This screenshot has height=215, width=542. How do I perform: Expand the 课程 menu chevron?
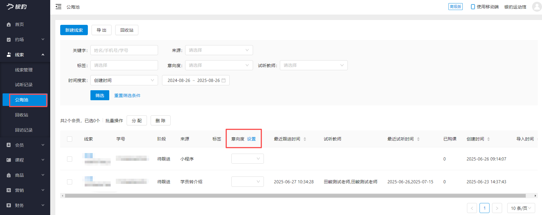pos(43,160)
